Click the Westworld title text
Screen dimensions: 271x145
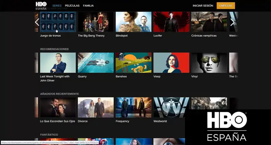160,121
